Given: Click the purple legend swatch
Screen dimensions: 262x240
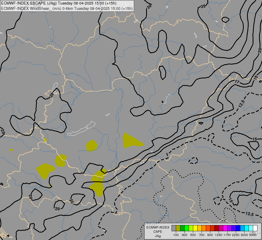Looking at the screenshot, I should [229, 228].
